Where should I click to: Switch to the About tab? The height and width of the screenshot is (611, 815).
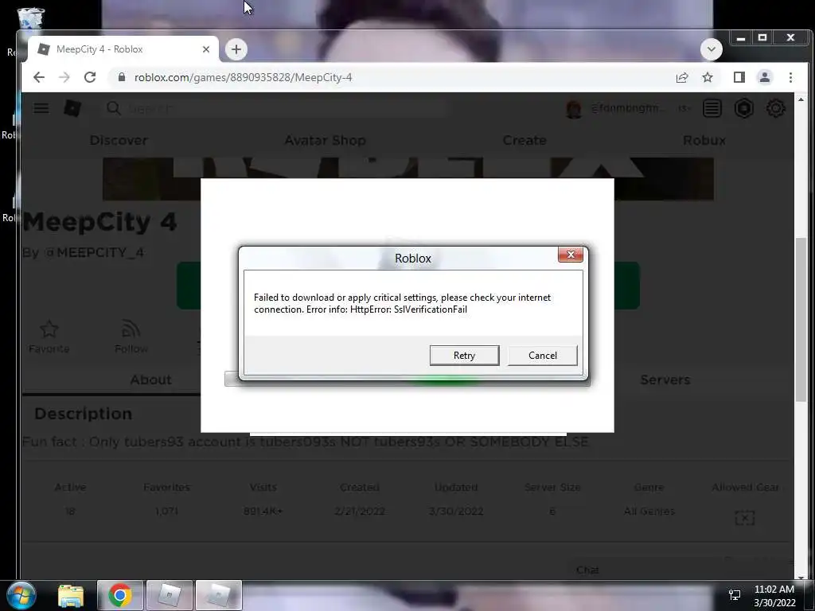click(x=150, y=379)
